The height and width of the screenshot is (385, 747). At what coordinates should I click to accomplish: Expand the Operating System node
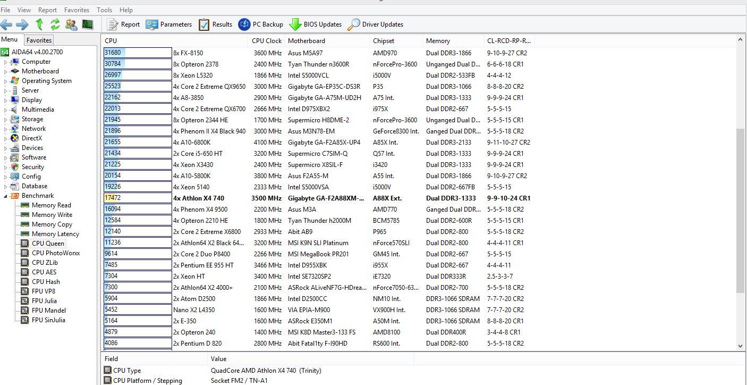click(6, 81)
